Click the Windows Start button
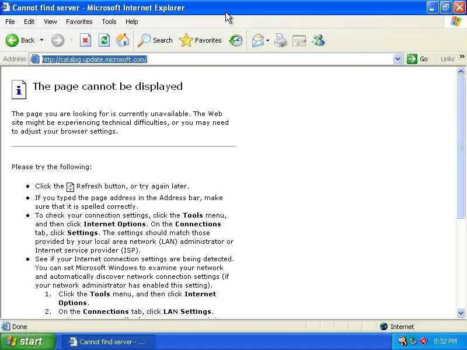 tap(27, 341)
